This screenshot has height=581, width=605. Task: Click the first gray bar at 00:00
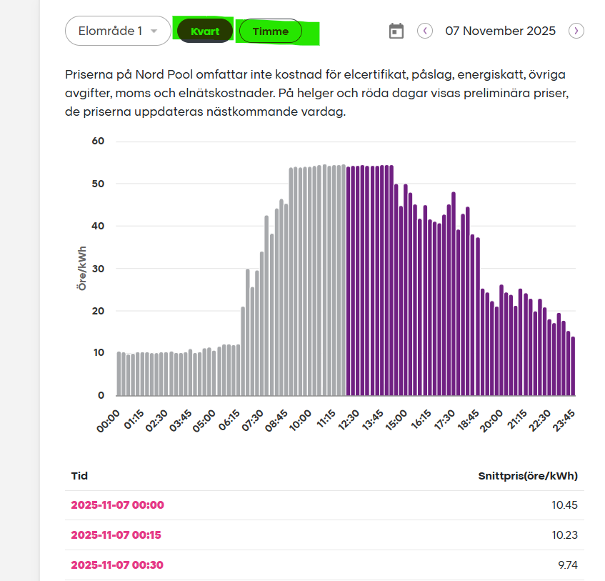(119, 373)
